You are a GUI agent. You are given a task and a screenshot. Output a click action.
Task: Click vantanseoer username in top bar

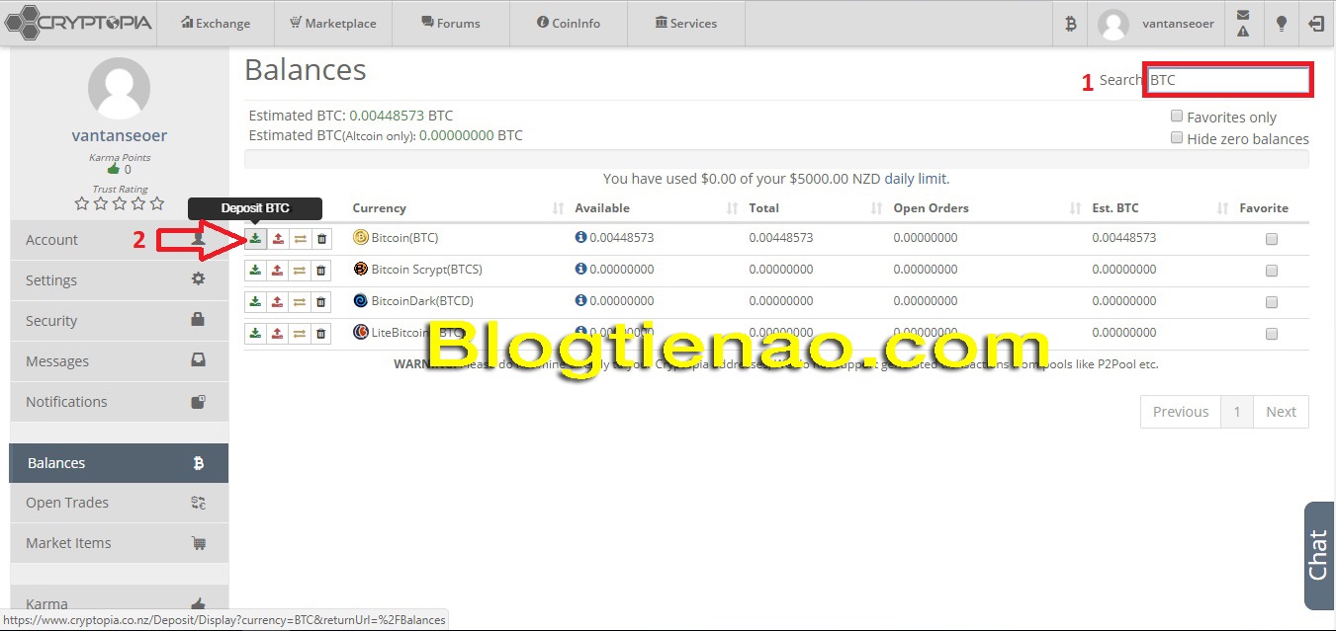(x=1178, y=24)
